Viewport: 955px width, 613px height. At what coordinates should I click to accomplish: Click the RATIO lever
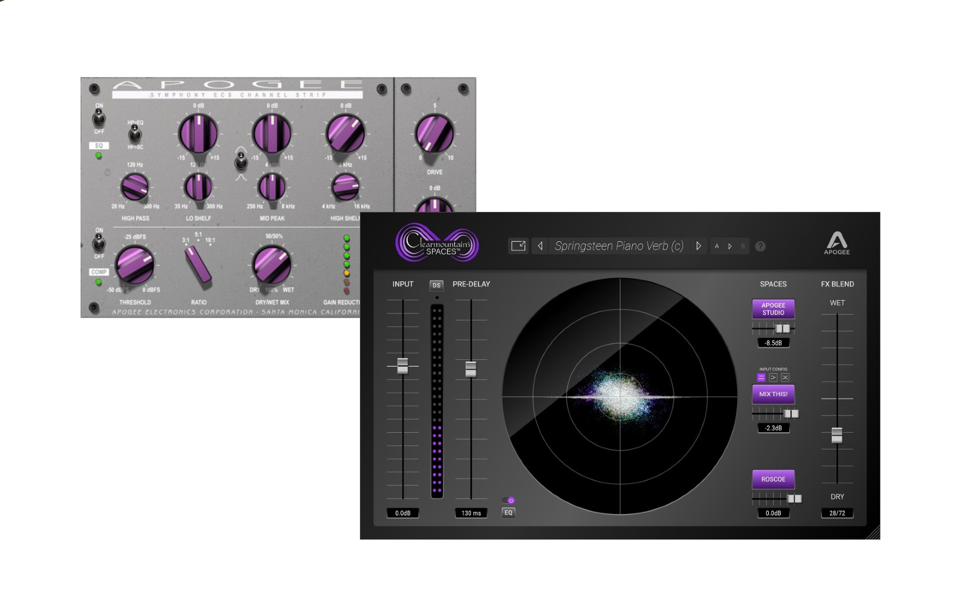(199, 265)
